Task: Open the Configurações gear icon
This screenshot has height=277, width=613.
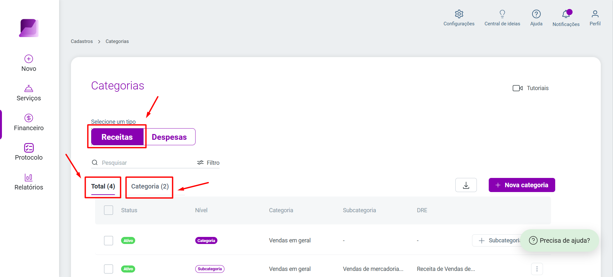Action: click(x=459, y=14)
